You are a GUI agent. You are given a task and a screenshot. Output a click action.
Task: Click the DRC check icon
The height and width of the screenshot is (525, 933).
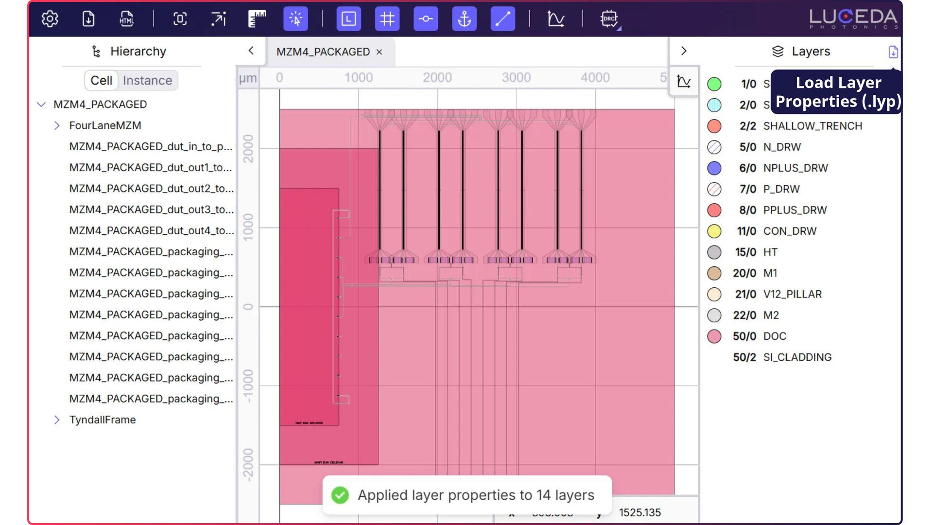click(609, 19)
